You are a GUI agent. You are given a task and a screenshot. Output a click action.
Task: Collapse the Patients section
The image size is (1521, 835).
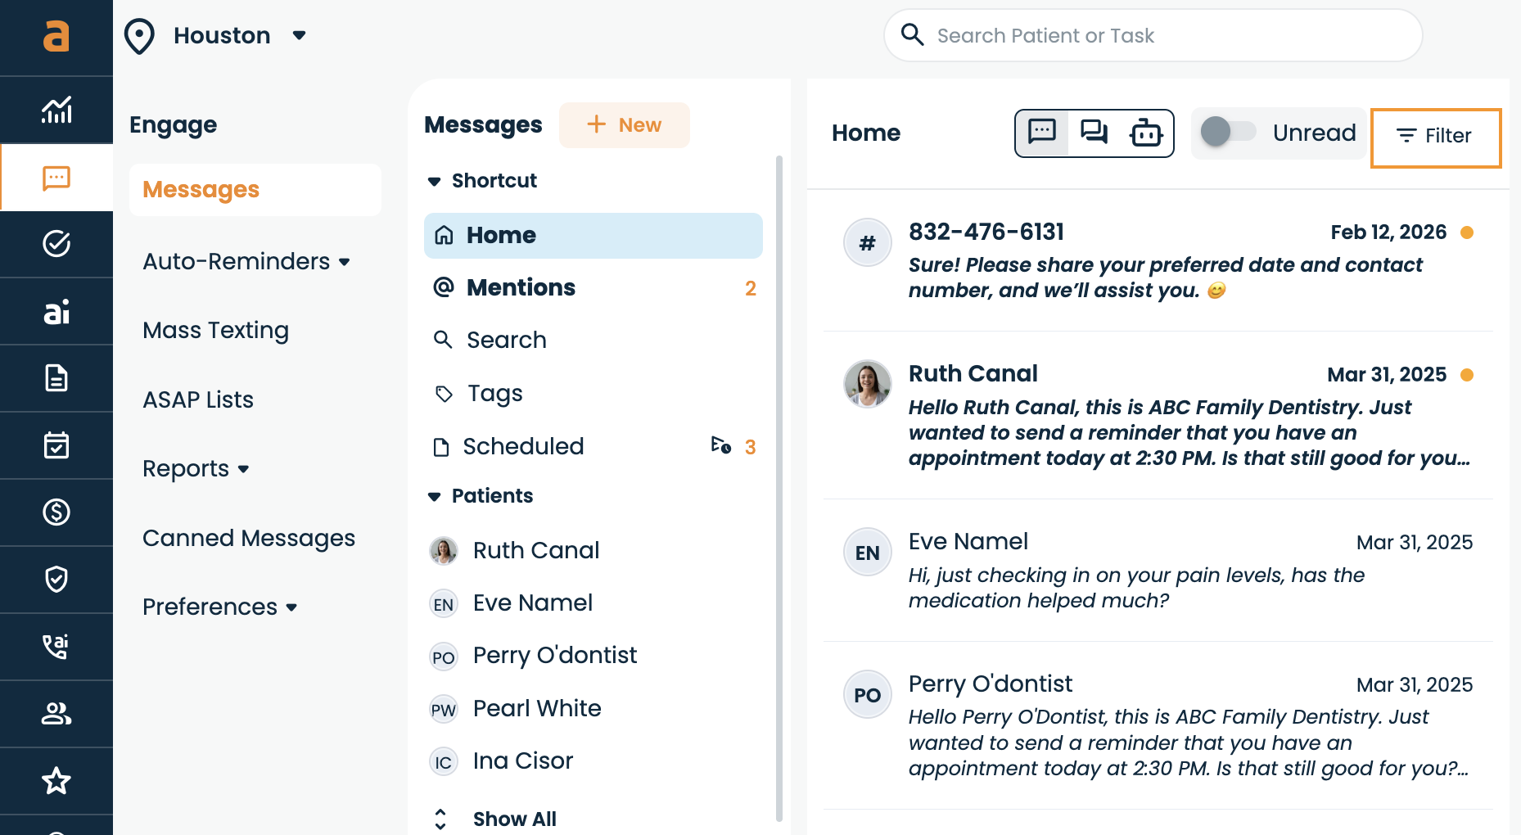[434, 496]
